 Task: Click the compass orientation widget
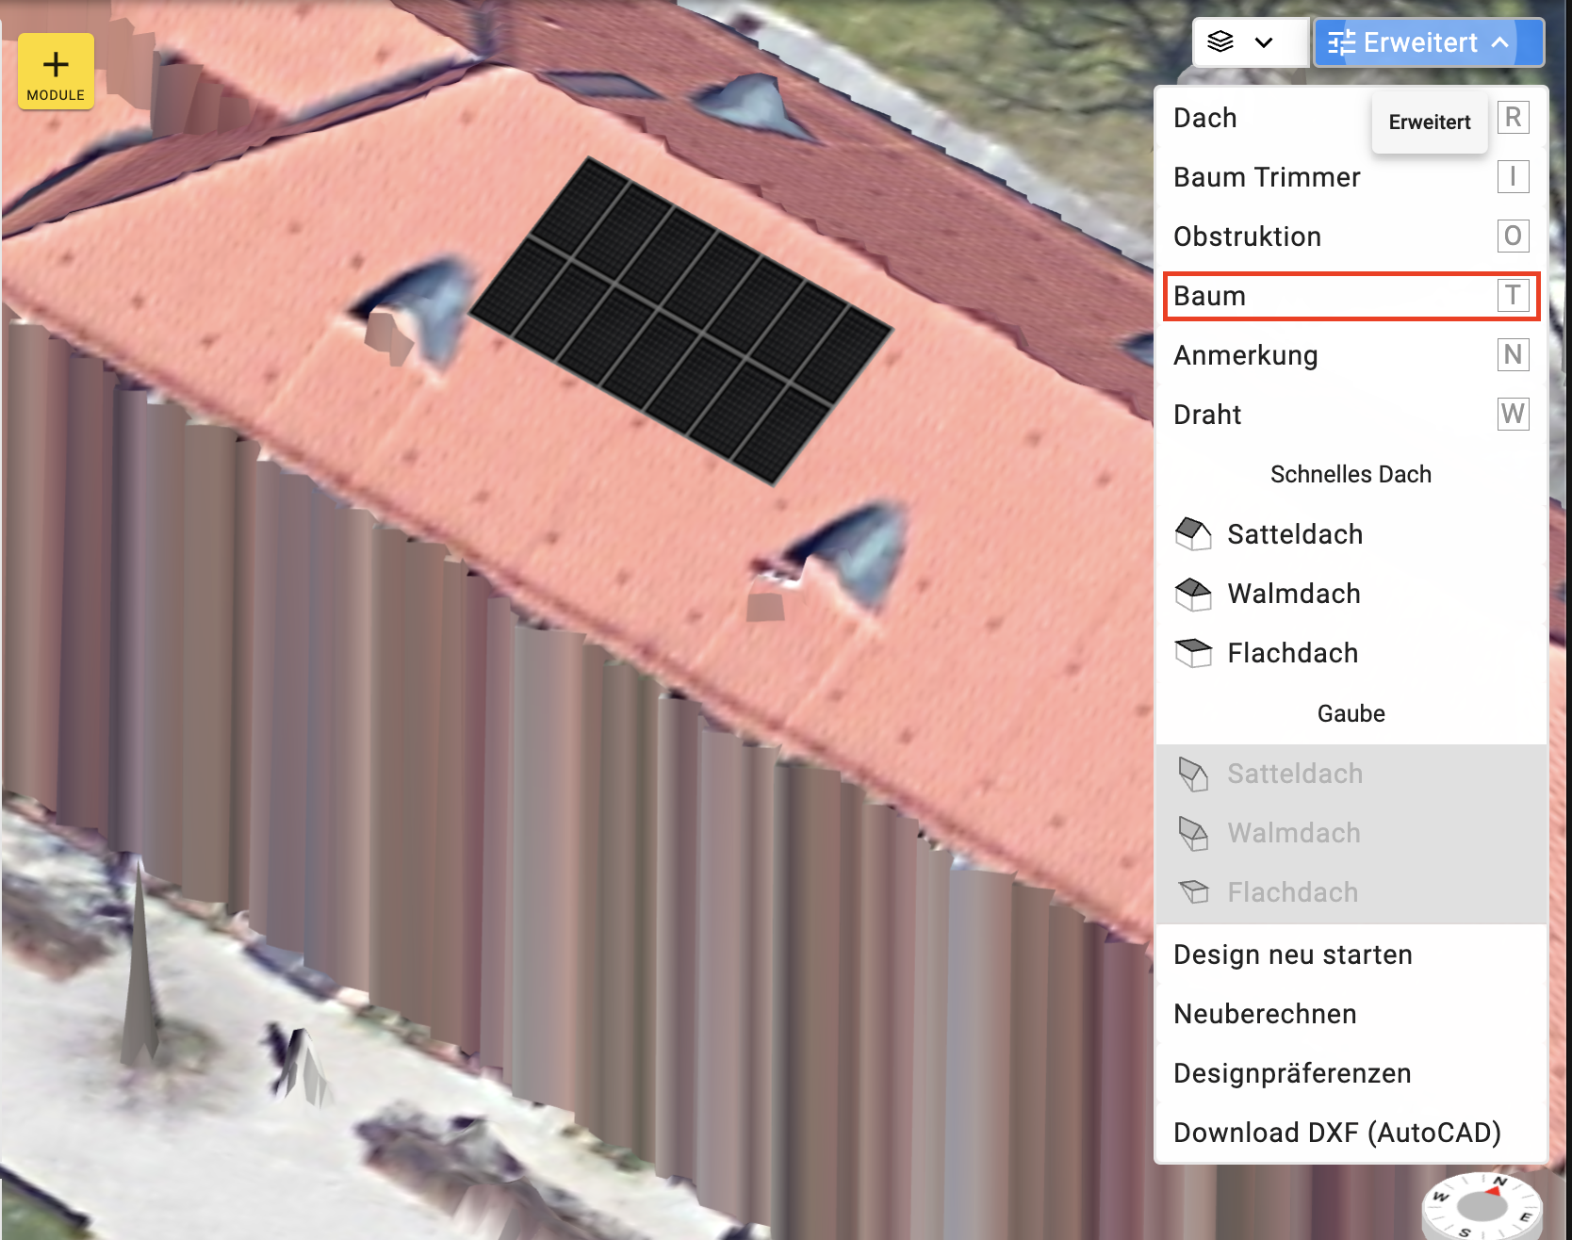coord(1482,1206)
